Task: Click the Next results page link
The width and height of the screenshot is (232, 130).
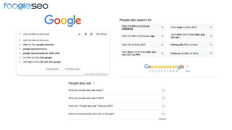Action: point(188,71)
